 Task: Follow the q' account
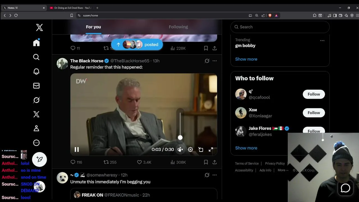coord(314,94)
